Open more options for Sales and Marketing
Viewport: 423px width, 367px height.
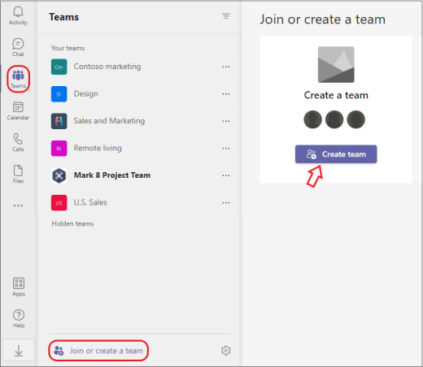pyautogui.click(x=226, y=121)
